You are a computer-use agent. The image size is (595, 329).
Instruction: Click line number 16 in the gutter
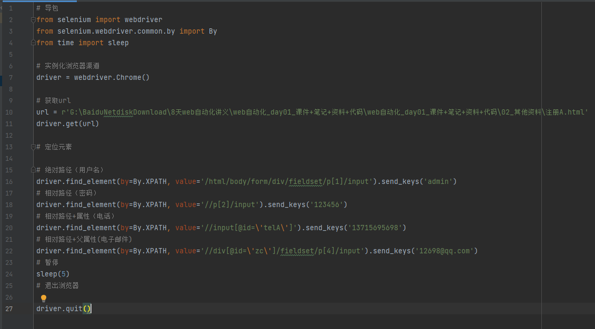point(9,181)
